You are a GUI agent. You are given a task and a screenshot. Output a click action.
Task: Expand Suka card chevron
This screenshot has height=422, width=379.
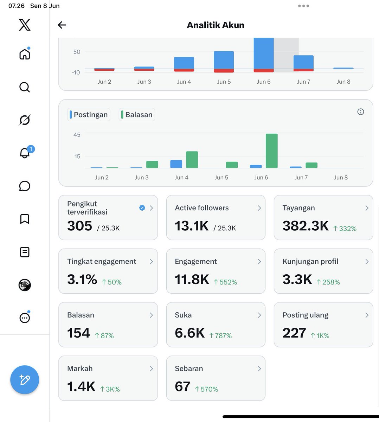coord(259,315)
